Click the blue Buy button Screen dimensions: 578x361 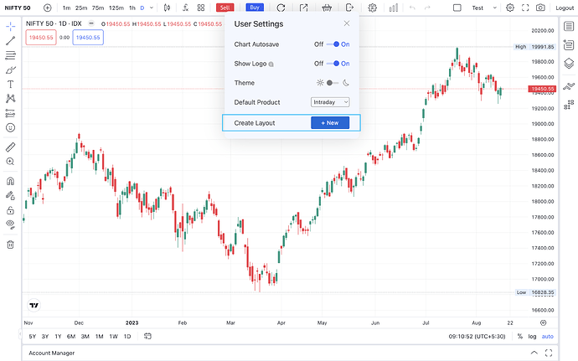point(255,8)
